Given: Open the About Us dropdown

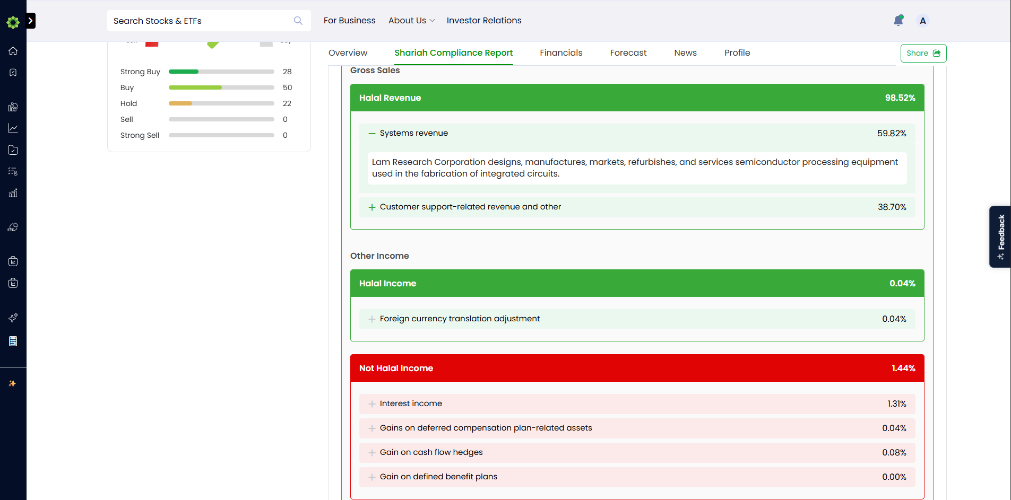Looking at the screenshot, I should [412, 21].
